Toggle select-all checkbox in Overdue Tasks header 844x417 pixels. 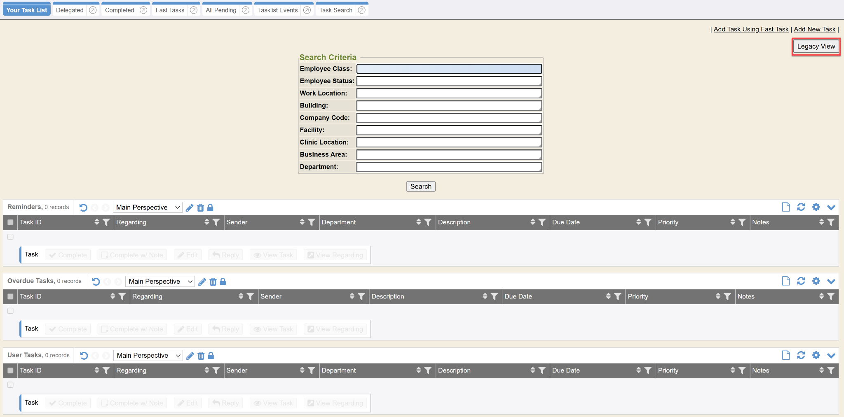[11, 296]
